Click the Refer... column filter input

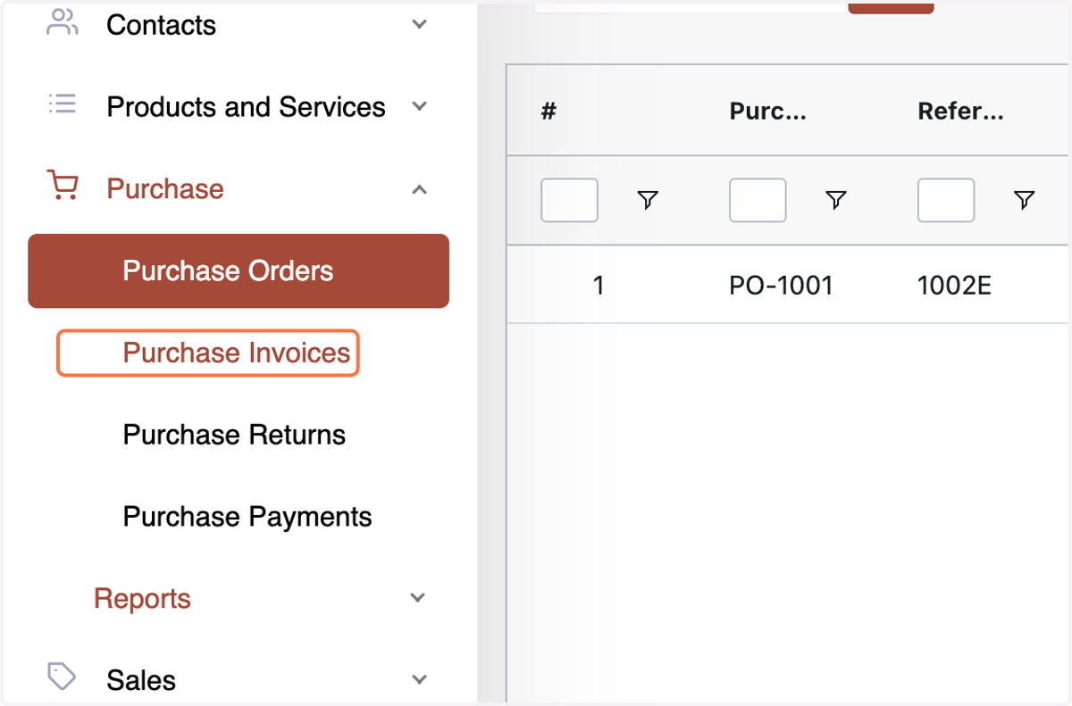[946, 200]
